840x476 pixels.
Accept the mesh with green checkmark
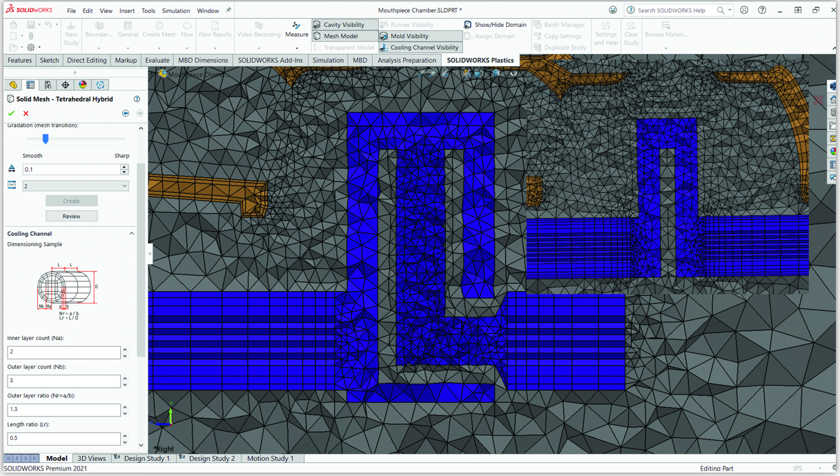point(11,113)
